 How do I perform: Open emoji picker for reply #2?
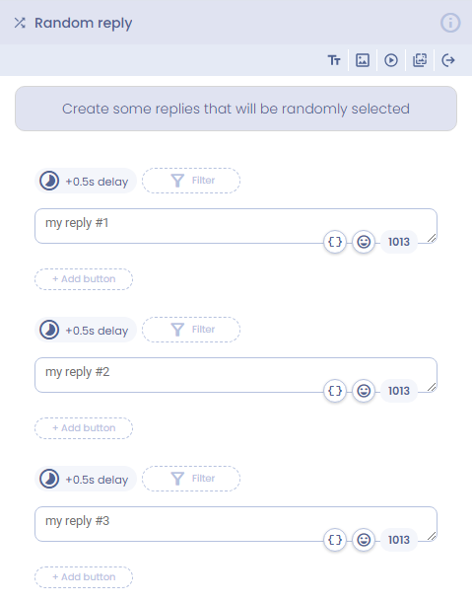click(x=364, y=391)
